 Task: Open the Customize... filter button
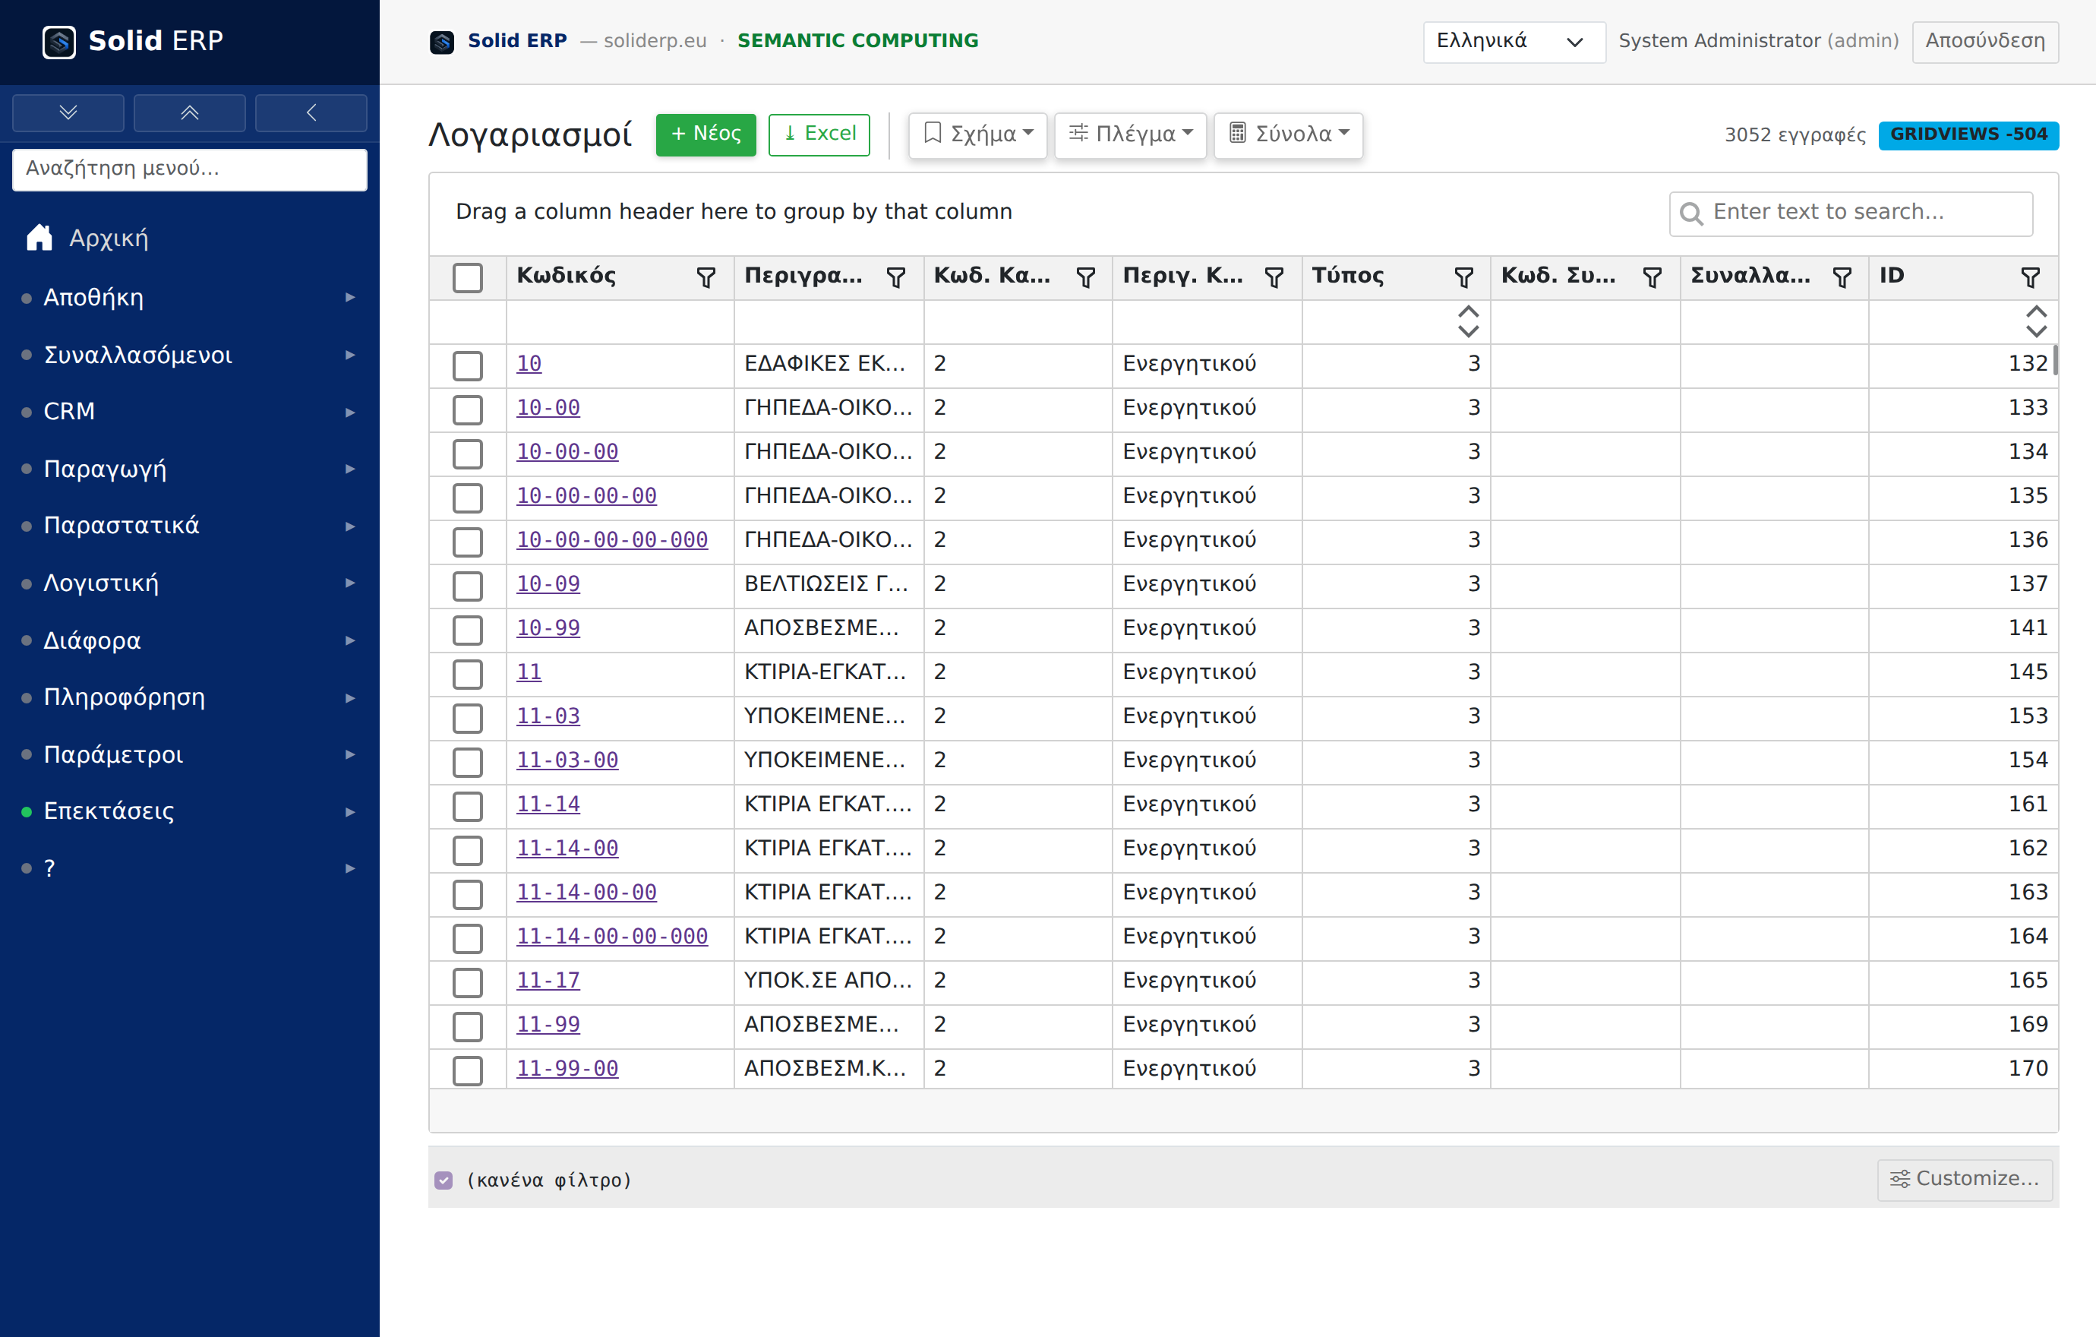[x=1965, y=1180]
